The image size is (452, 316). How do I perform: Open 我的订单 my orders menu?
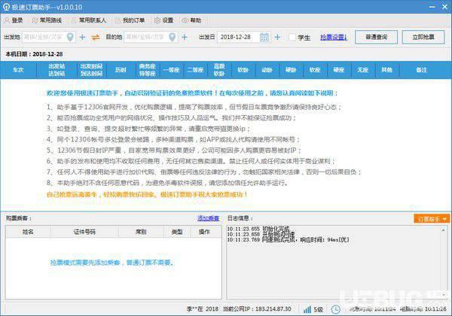(x=130, y=20)
